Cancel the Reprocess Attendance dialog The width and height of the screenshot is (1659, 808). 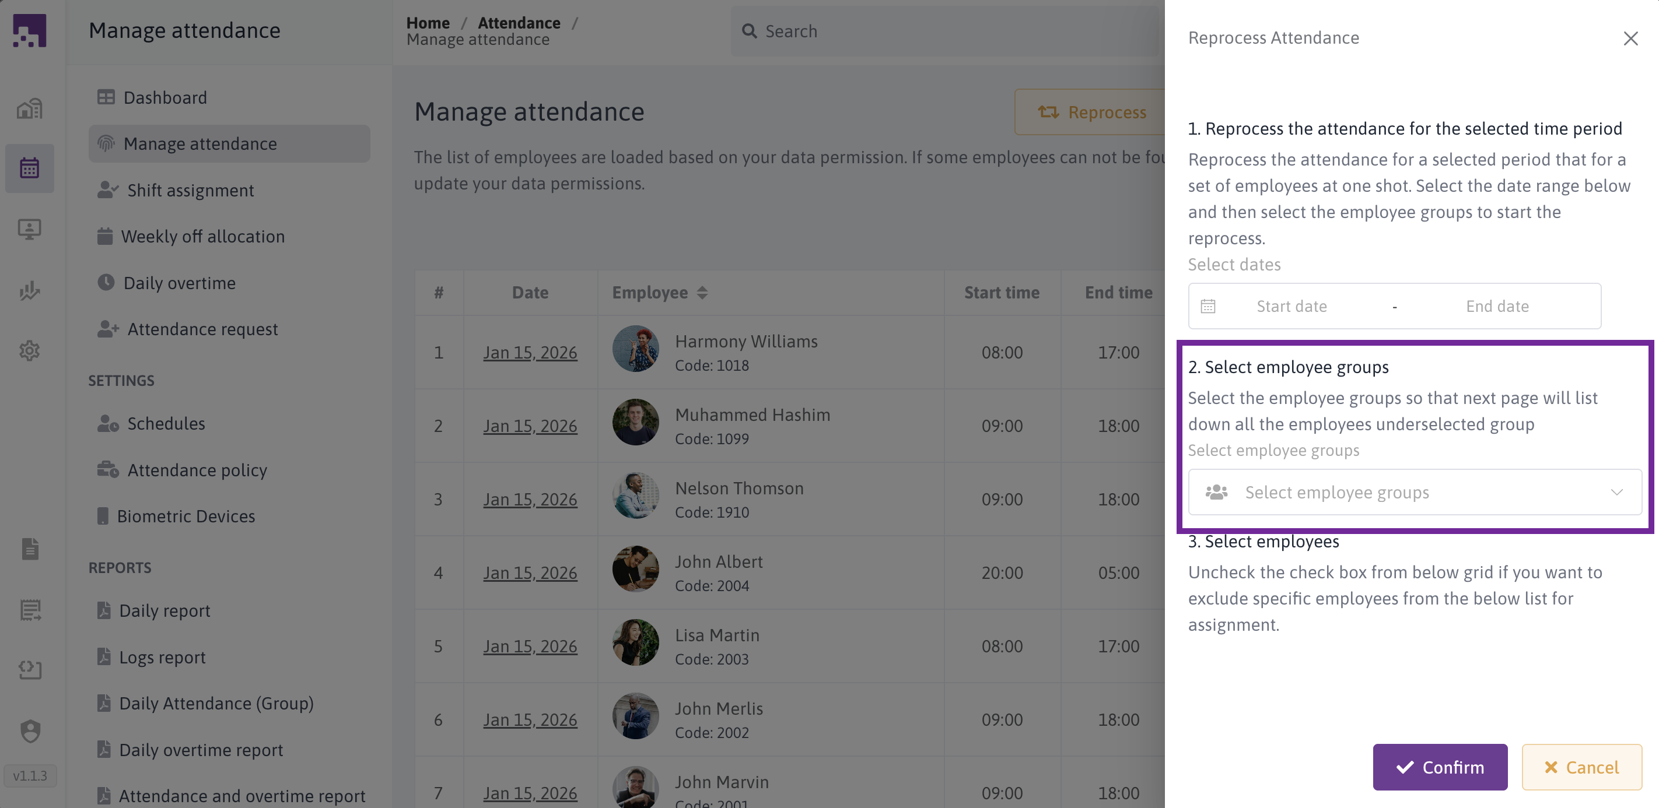point(1582,767)
